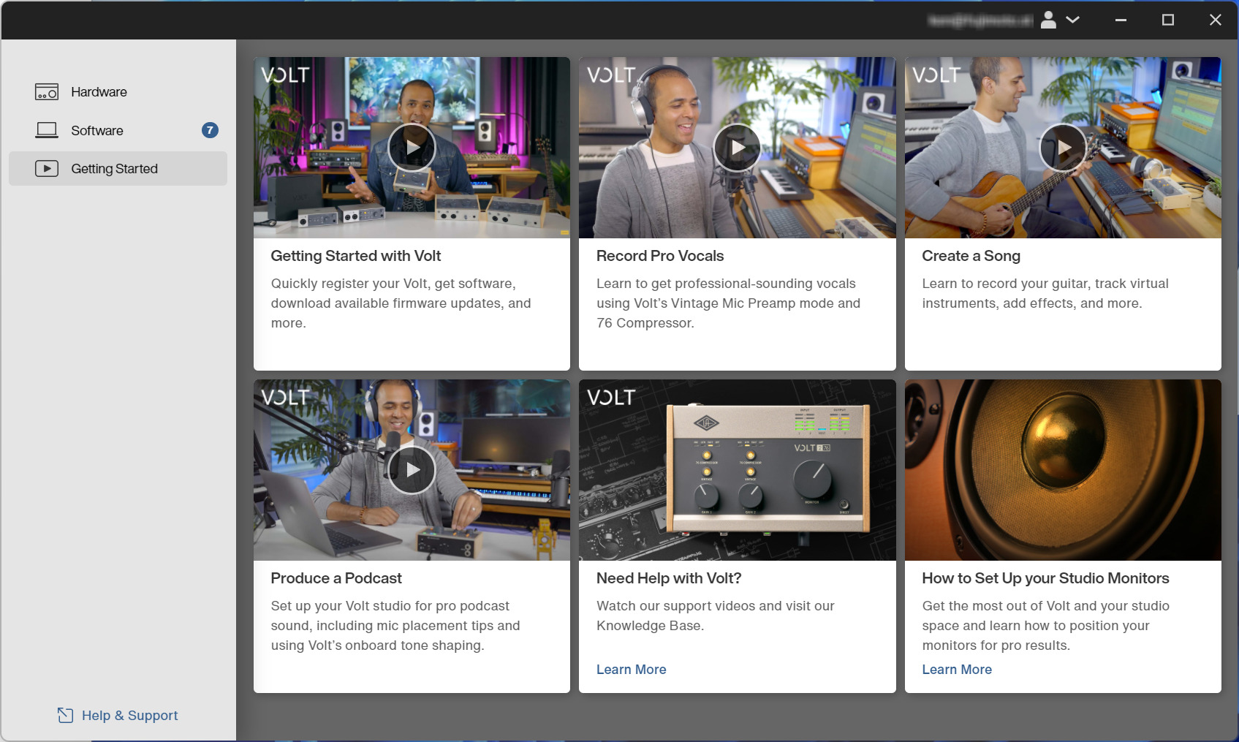Play the Create a Song video
The width and height of the screenshot is (1239, 742).
[1063, 147]
